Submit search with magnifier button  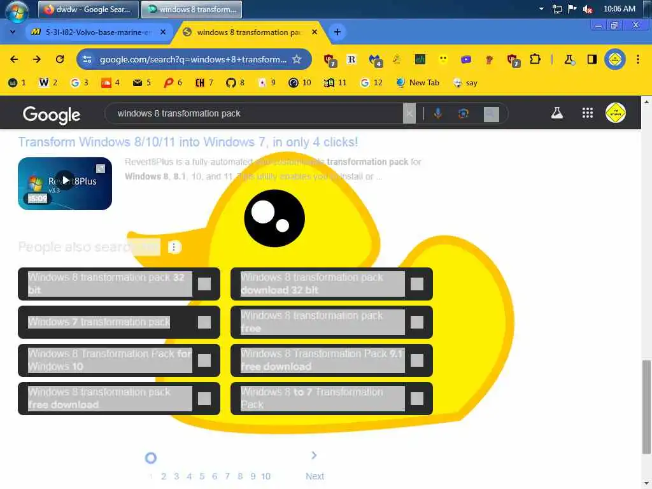(491, 114)
